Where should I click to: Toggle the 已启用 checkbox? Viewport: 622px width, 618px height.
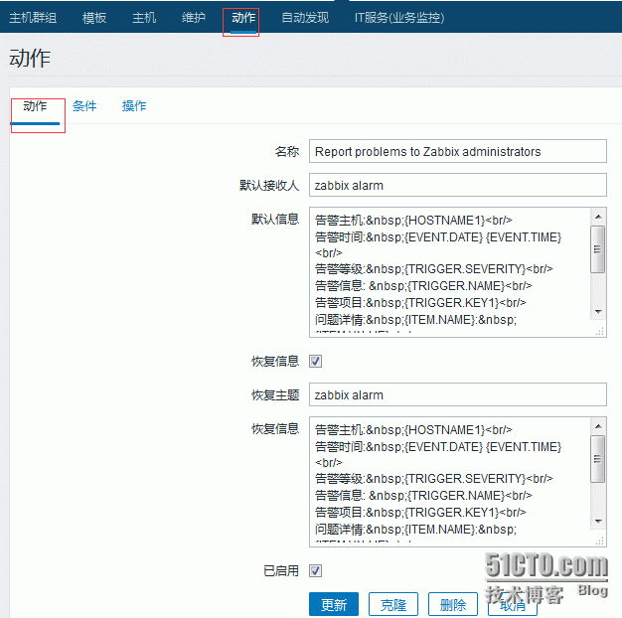click(315, 571)
